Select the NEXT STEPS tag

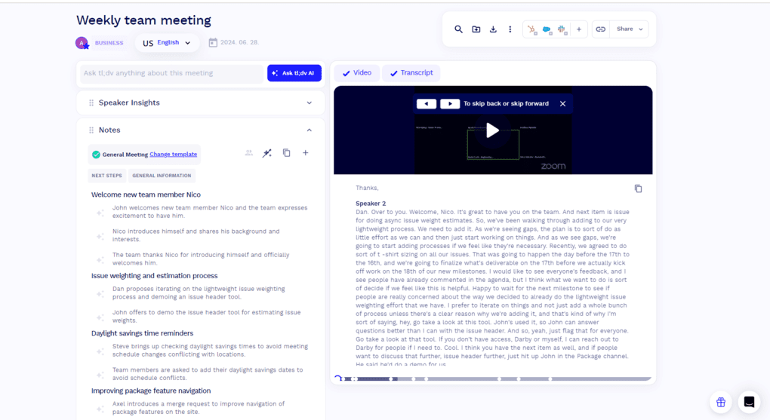[x=106, y=176]
